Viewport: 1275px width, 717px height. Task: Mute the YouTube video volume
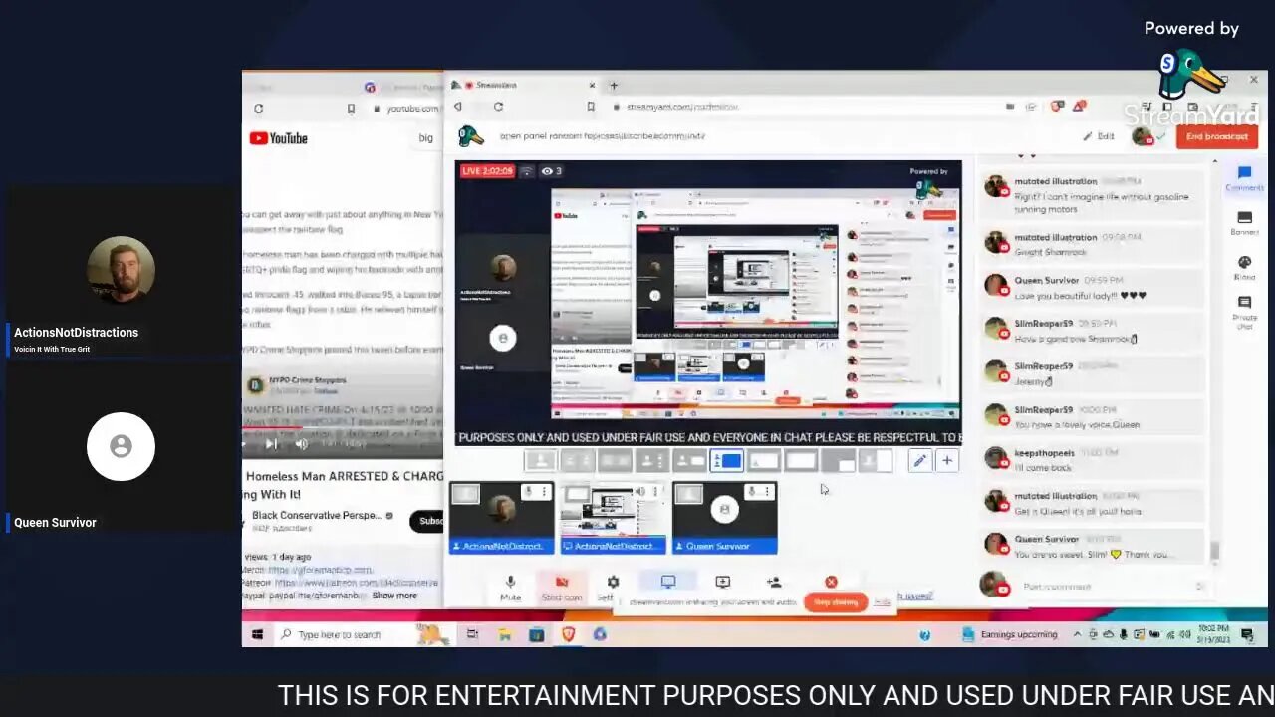302,444
